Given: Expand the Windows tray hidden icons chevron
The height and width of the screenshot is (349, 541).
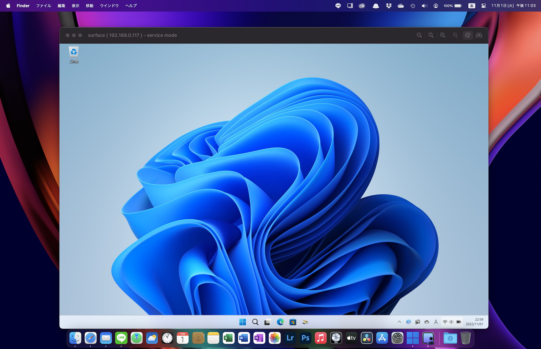Looking at the screenshot, I should (399, 322).
